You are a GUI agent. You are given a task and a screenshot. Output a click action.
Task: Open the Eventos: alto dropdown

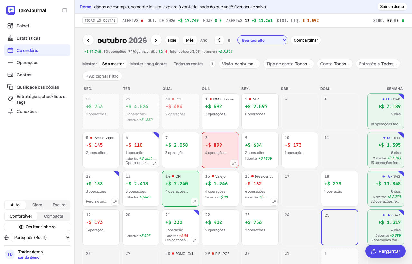(x=262, y=40)
